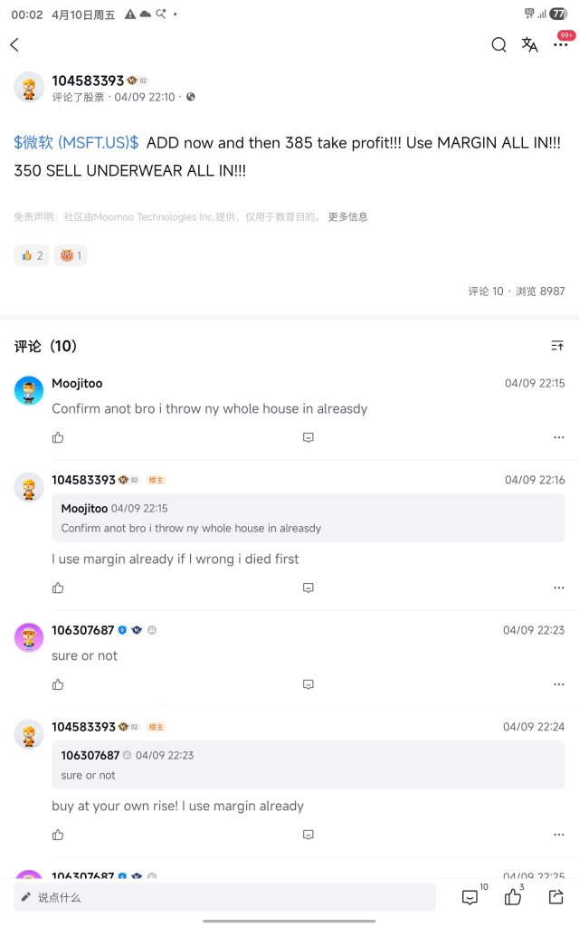
Task: Open Moojitoo's profile avatar
Action: (x=29, y=391)
